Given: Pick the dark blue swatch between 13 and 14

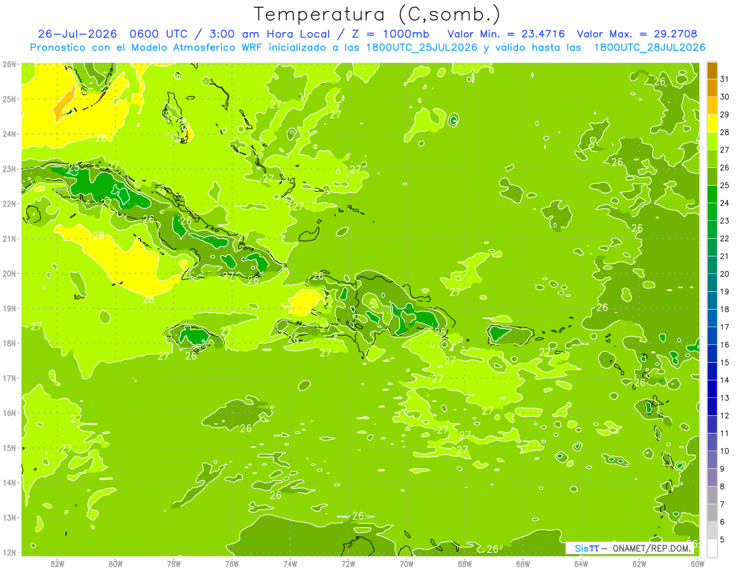Looking at the screenshot, I should (712, 389).
